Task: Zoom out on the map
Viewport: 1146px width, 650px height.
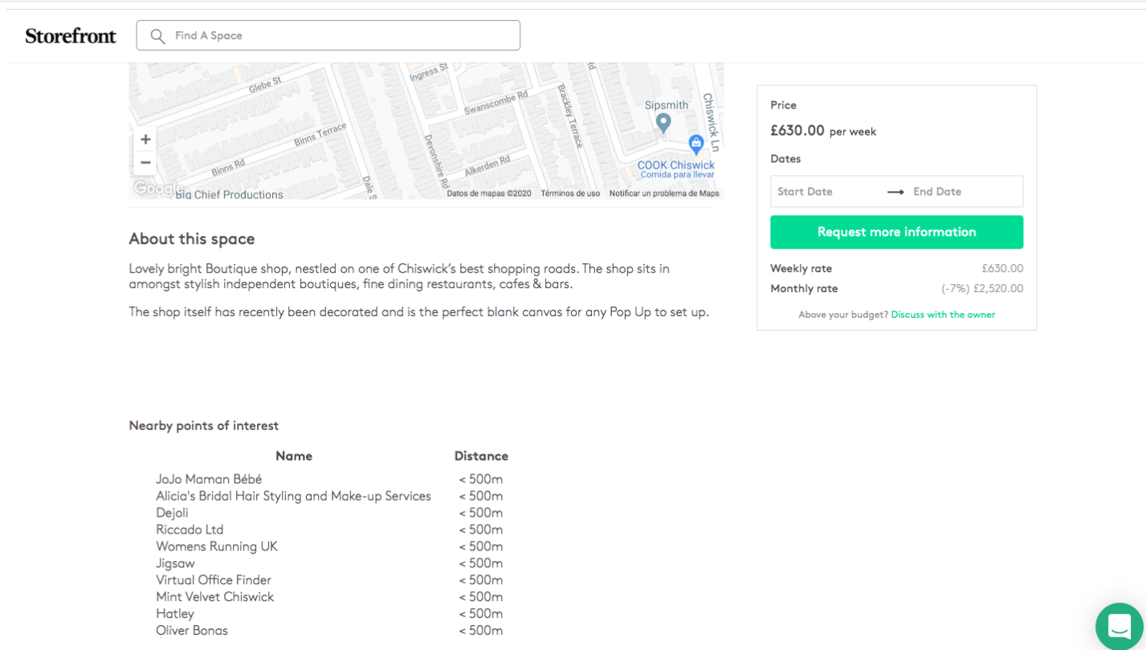Action: point(145,163)
